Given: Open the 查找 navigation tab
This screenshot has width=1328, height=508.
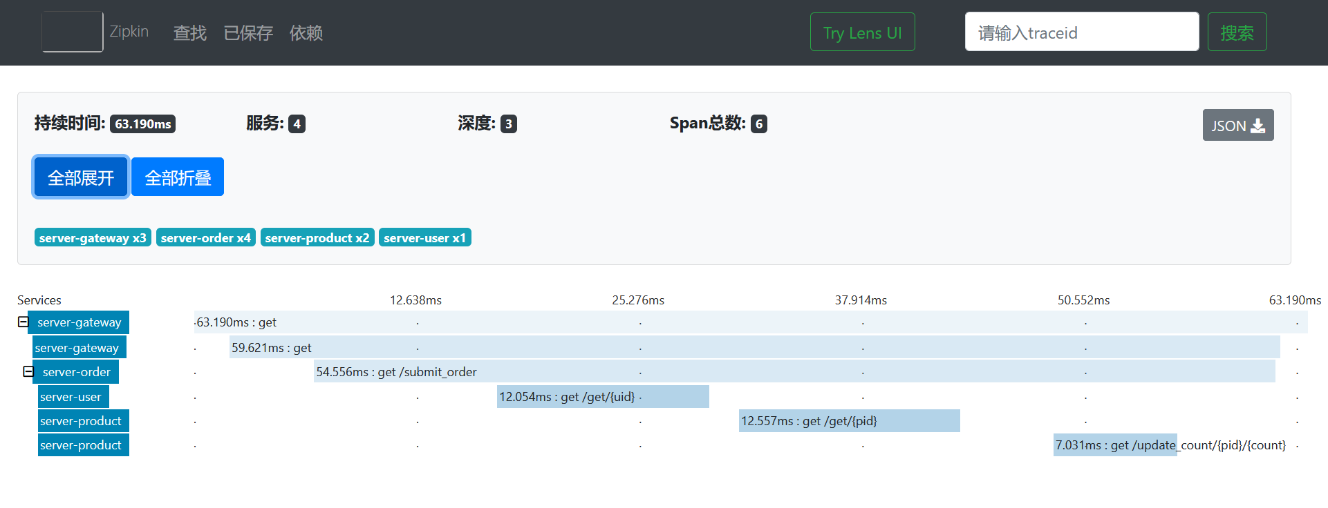Looking at the screenshot, I should pos(189,33).
